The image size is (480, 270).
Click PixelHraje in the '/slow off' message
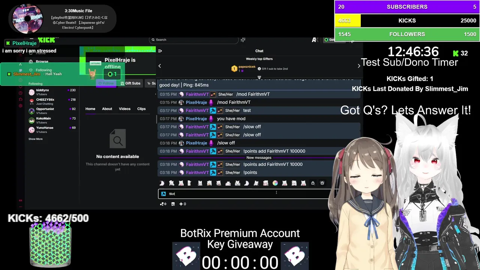click(196, 143)
